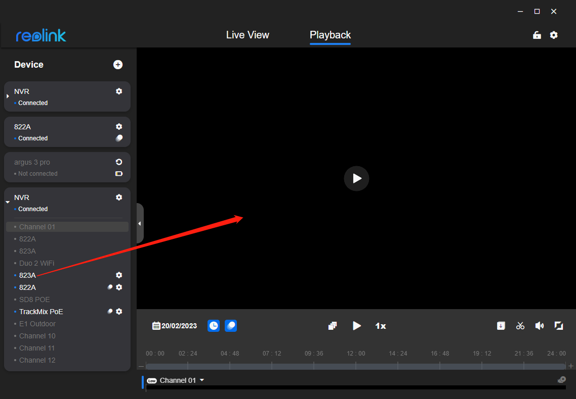The width and height of the screenshot is (576, 399).
Task: Zoom in the timeline with the plus button
Action: 570,366
